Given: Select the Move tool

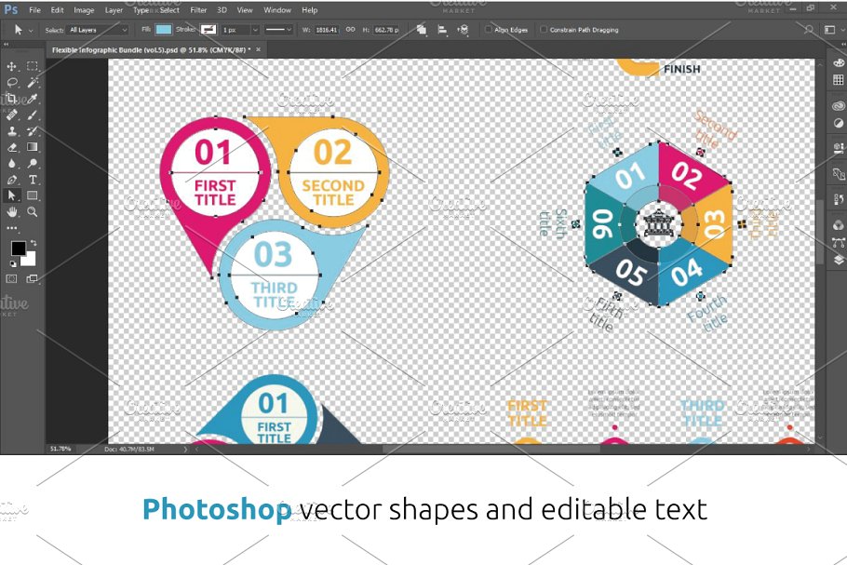Looking at the screenshot, I should click(x=12, y=66).
